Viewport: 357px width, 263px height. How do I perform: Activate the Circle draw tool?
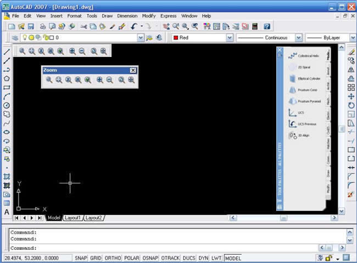(7, 105)
